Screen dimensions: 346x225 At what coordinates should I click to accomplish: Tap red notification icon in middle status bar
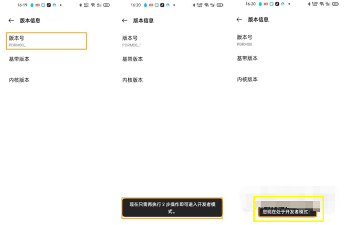point(151,5)
